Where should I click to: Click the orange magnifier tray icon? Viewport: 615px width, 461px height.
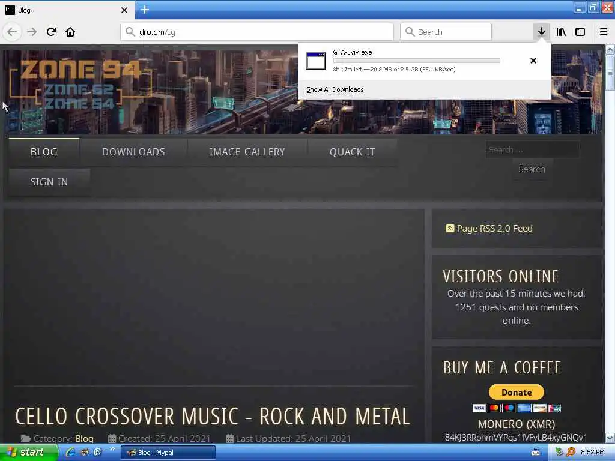coord(571,452)
